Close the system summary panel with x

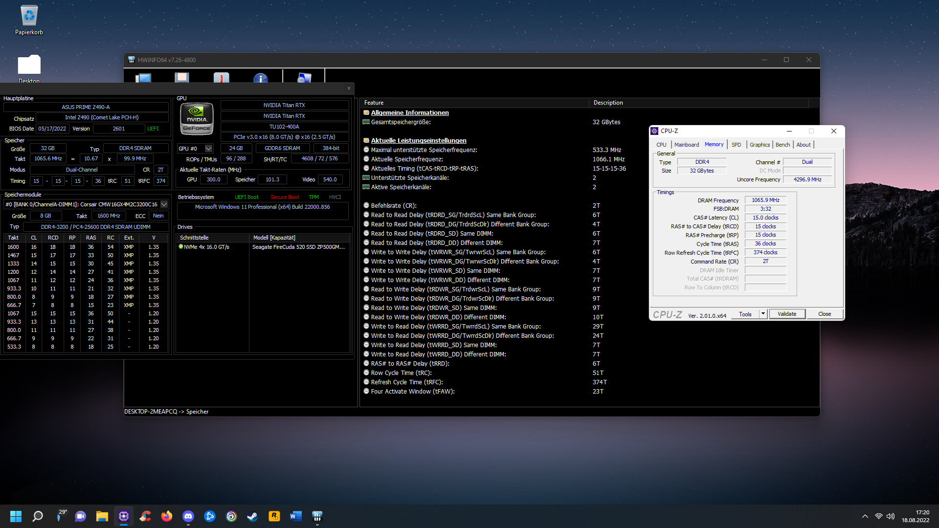(349, 88)
